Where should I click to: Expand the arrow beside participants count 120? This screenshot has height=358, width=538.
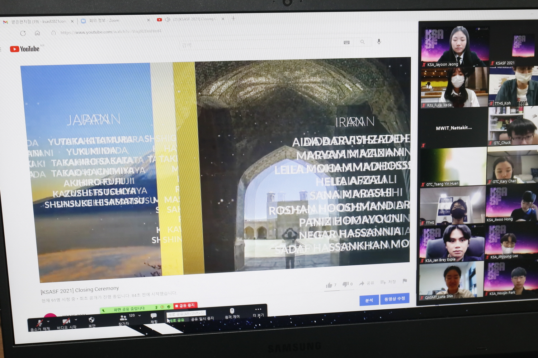(x=140, y=315)
